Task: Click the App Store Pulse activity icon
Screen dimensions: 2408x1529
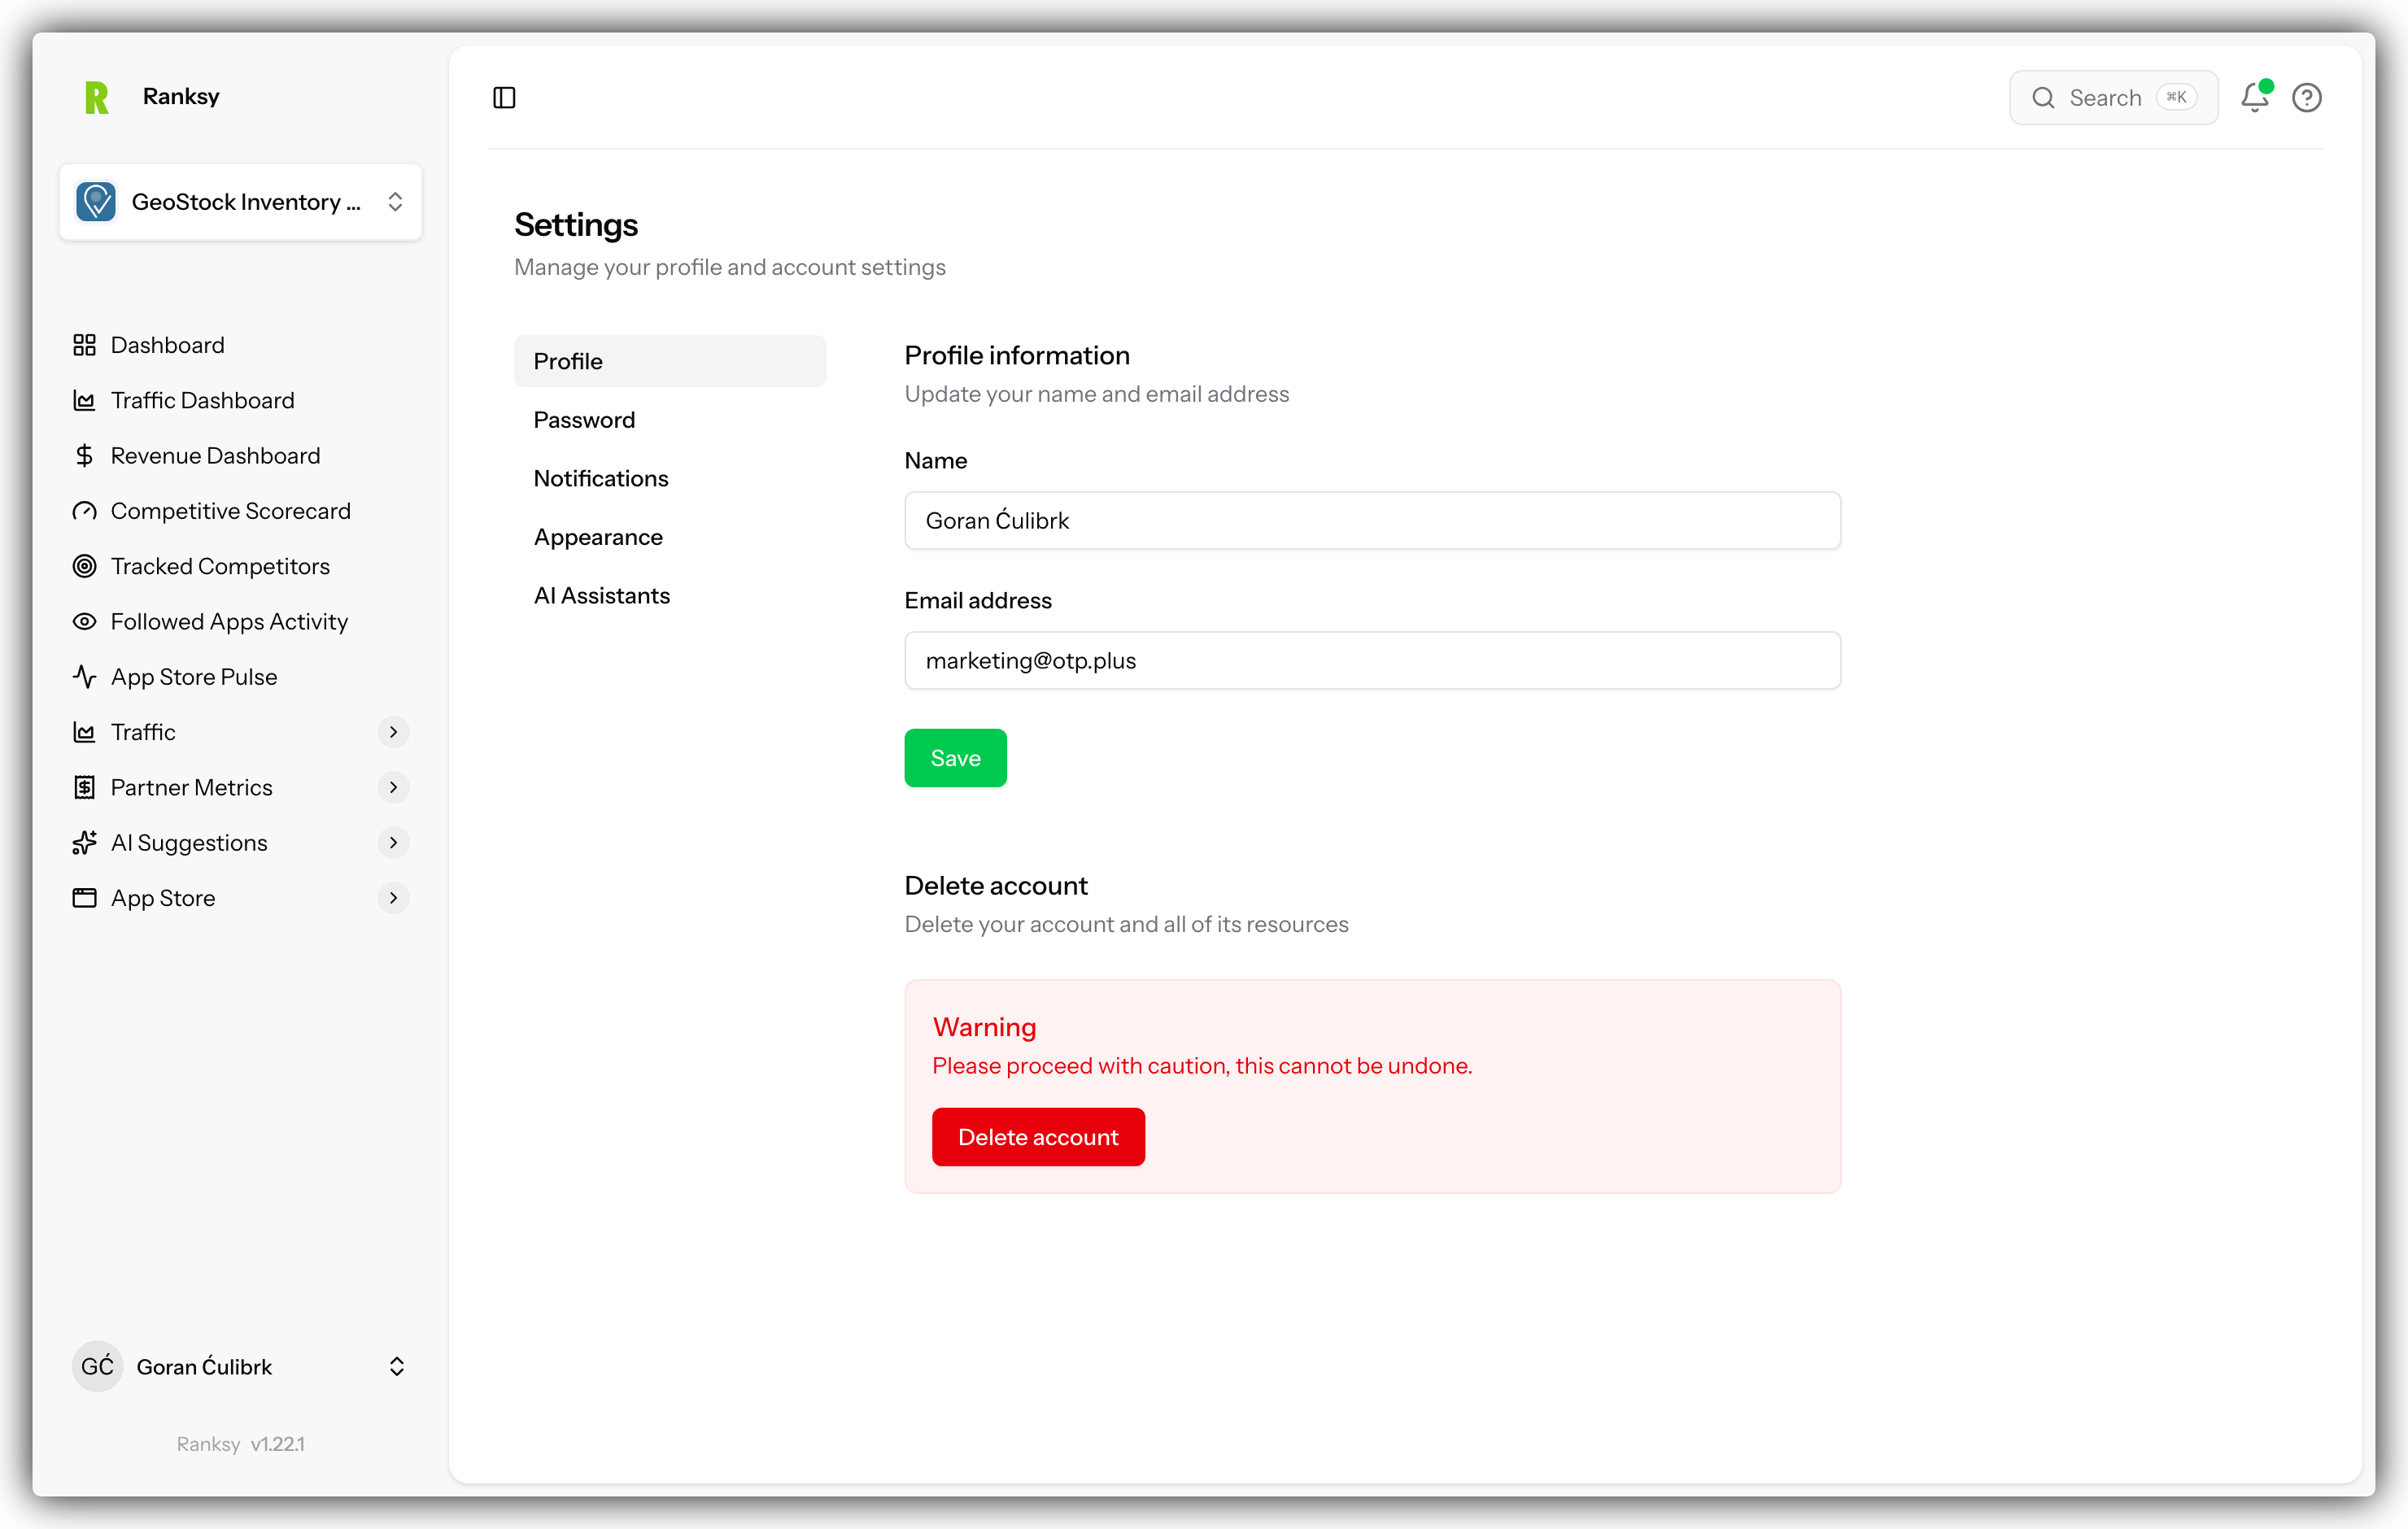Action: [x=85, y=677]
